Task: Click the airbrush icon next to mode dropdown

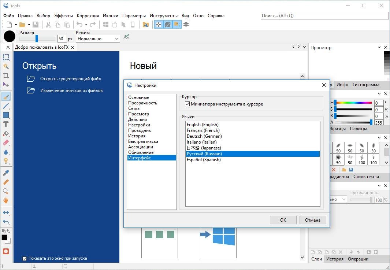Action: point(126,37)
